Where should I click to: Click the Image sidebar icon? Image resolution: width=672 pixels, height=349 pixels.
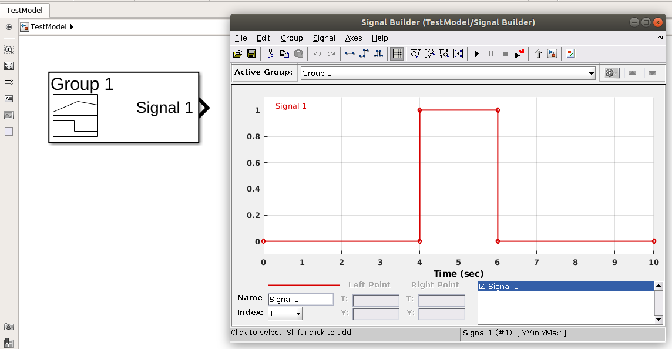pos(9,115)
